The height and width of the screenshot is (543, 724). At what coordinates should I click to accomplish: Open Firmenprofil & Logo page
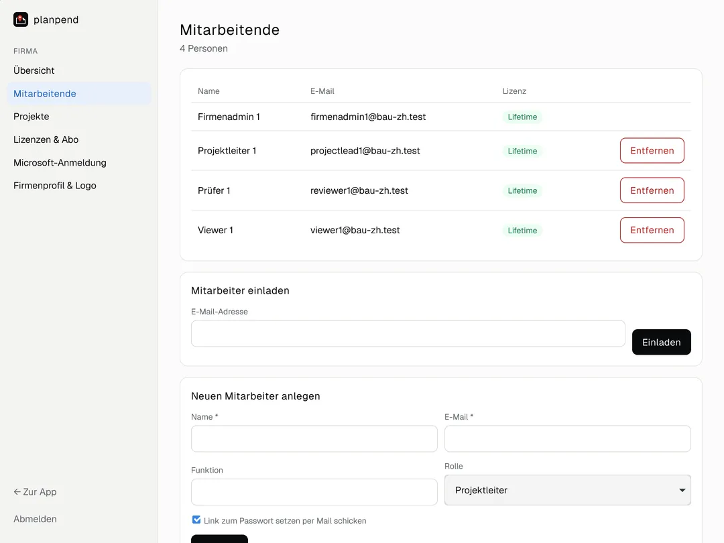54,186
